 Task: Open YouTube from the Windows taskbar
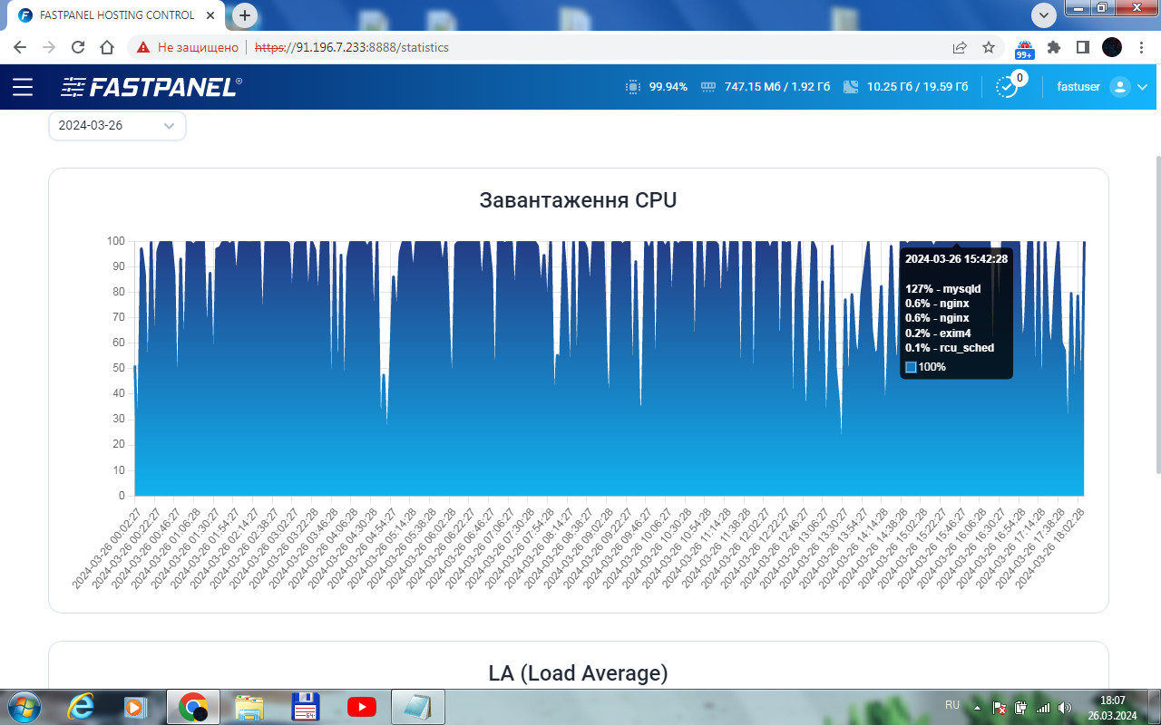coord(361,706)
